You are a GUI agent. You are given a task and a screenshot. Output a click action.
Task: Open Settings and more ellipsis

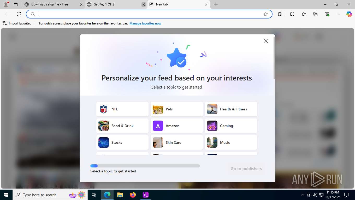338,14
